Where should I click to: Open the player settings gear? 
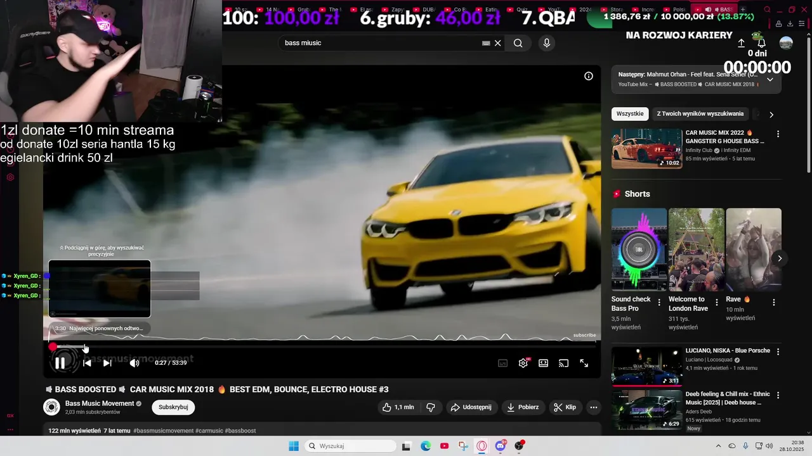(523, 363)
